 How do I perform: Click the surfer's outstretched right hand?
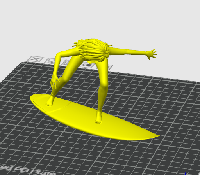point(152,54)
